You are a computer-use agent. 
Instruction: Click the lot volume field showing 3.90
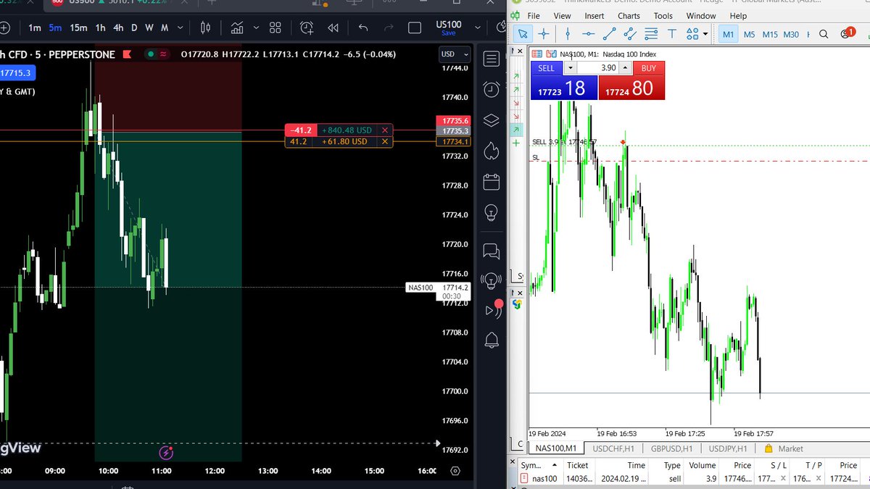coord(599,68)
